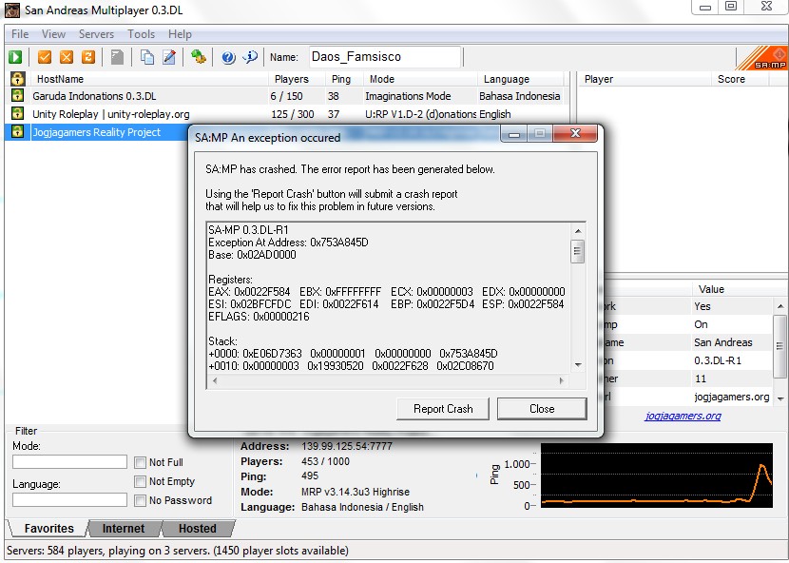
Task: Click Garuda Indonations row lock icon
Action: pos(18,95)
